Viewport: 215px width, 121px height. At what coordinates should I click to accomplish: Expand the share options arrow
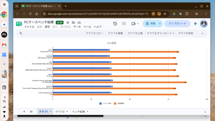pyautogui.click(x=160, y=24)
